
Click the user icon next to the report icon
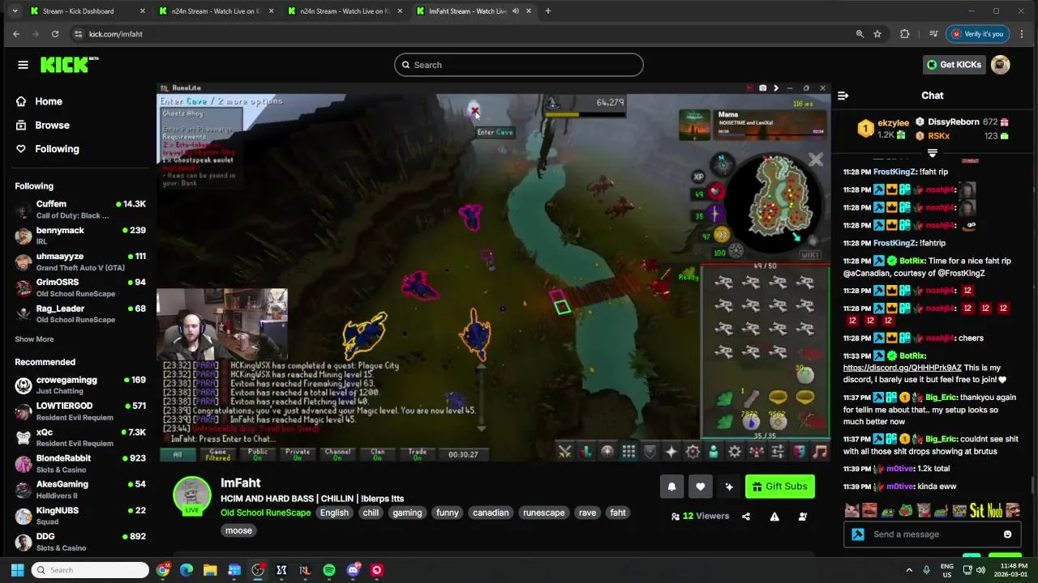click(x=803, y=517)
